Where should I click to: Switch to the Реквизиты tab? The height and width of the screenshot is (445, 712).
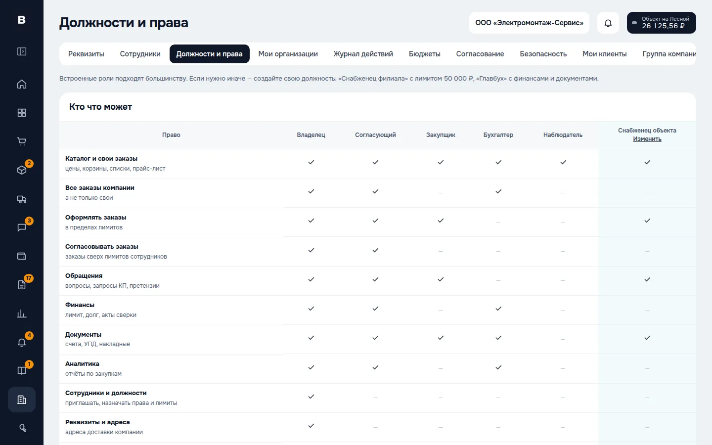[x=86, y=54]
